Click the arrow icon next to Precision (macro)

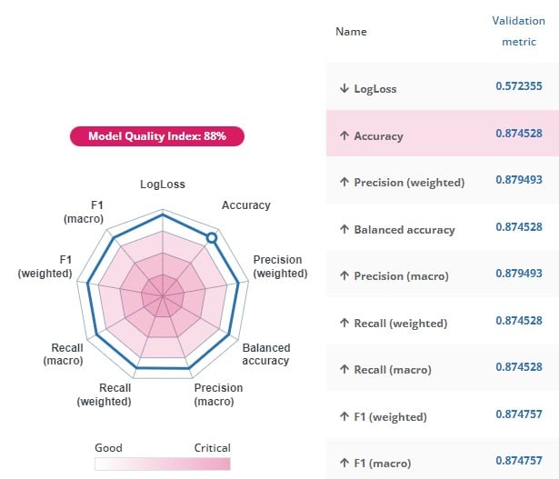point(344,276)
